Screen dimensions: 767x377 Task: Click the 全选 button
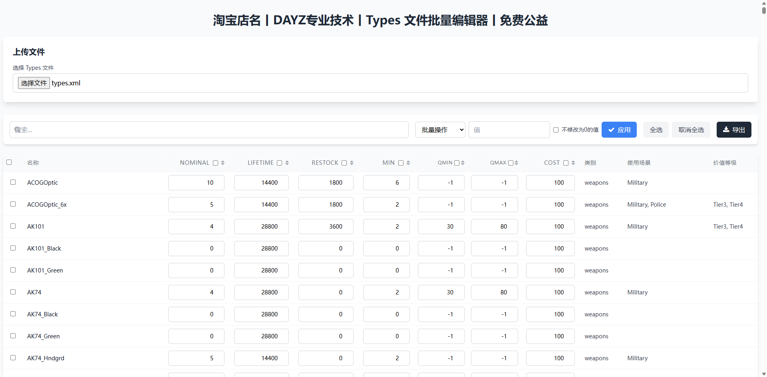click(656, 130)
